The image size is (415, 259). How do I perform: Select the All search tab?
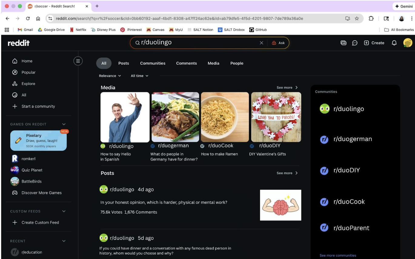[104, 63]
